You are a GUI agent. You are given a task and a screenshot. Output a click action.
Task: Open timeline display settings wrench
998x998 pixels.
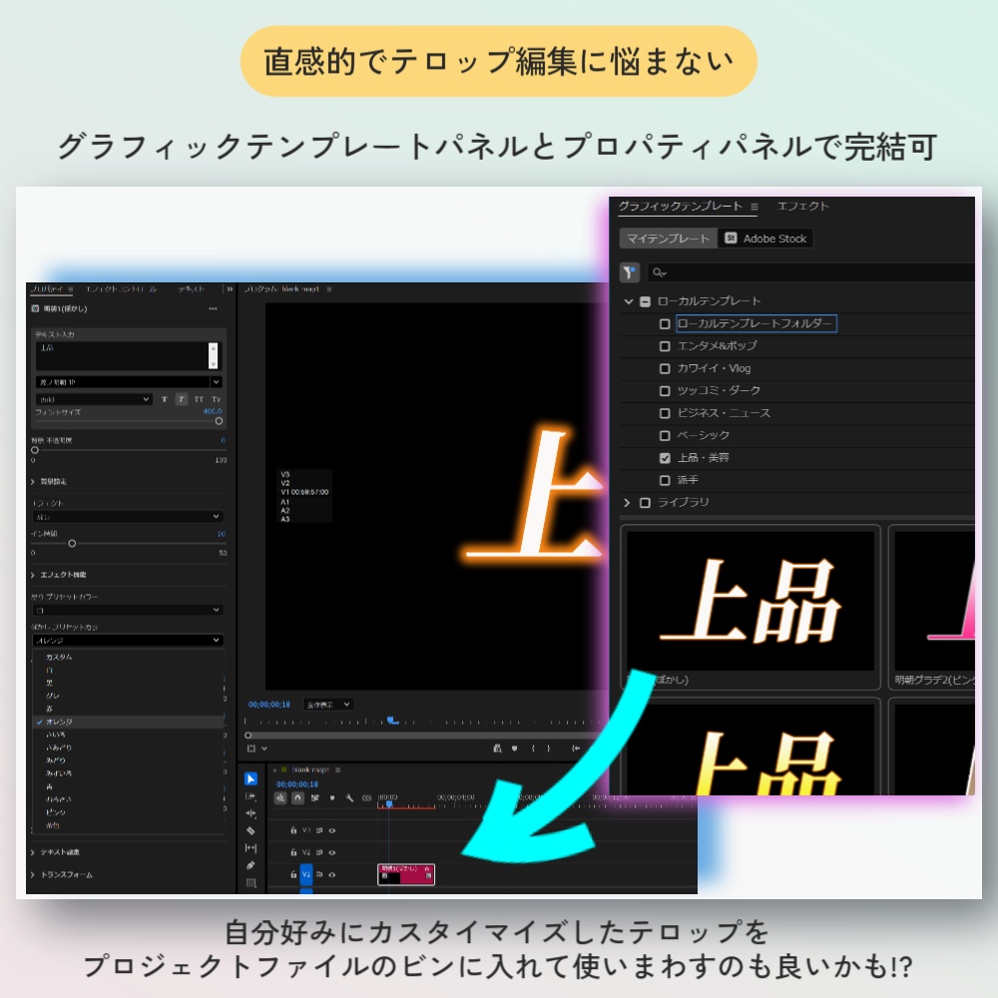[x=349, y=798]
